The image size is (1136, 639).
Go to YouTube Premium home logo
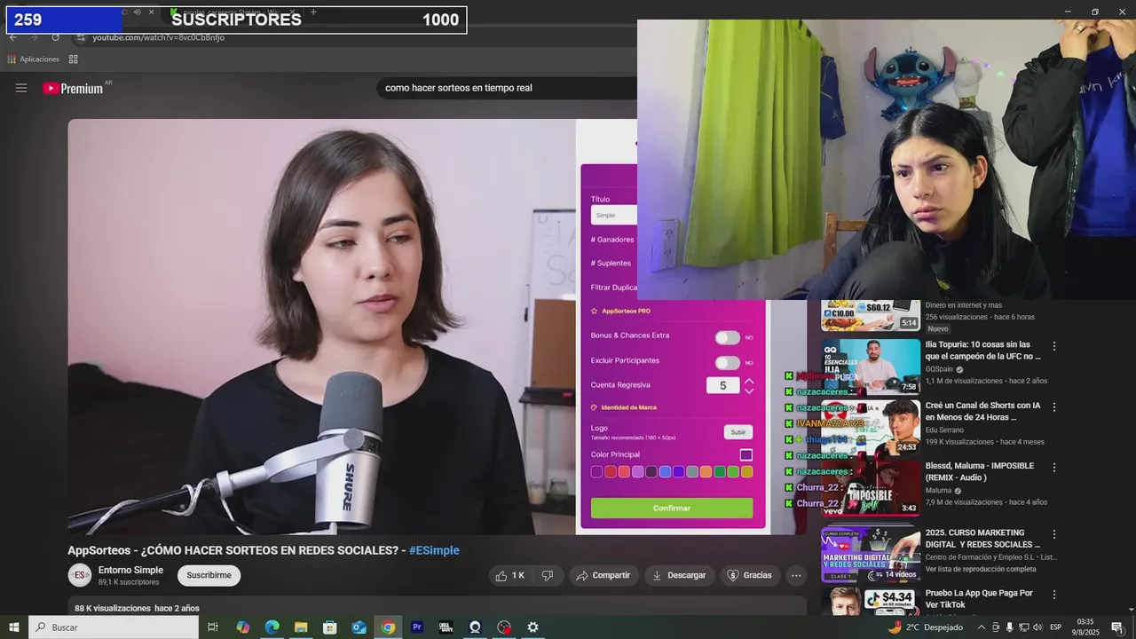pyautogui.click(x=73, y=88)
